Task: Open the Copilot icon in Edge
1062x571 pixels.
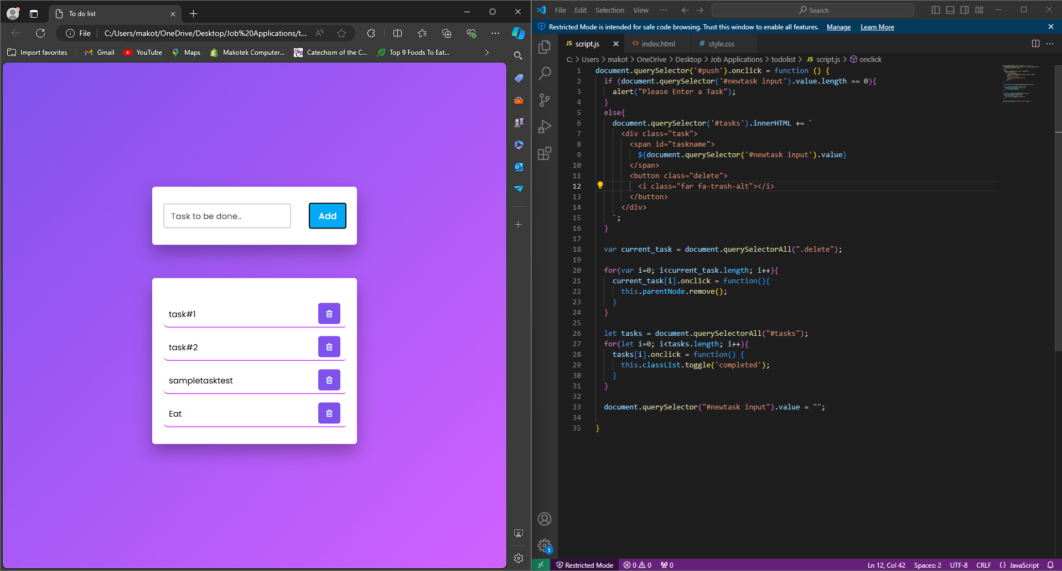Action: pyautogui.click(x=518, y=33)
